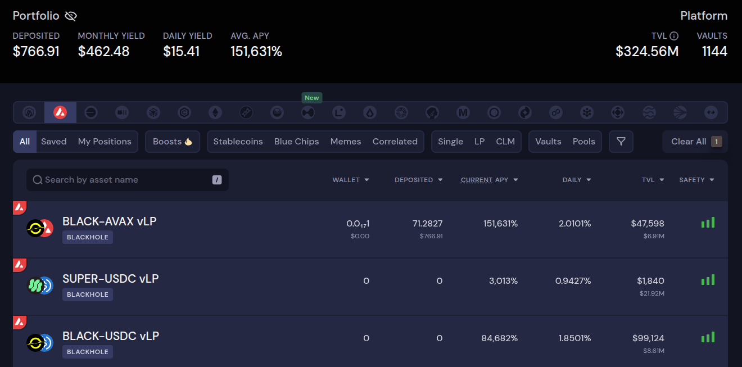Sort by TVL column arrow
The width and height of the screenshot is (742, 367).
pyautogui.click(x=662, y=180)
